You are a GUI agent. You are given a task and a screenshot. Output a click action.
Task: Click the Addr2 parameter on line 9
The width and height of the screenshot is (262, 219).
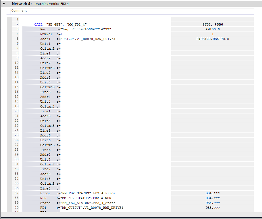click(45, 58)
